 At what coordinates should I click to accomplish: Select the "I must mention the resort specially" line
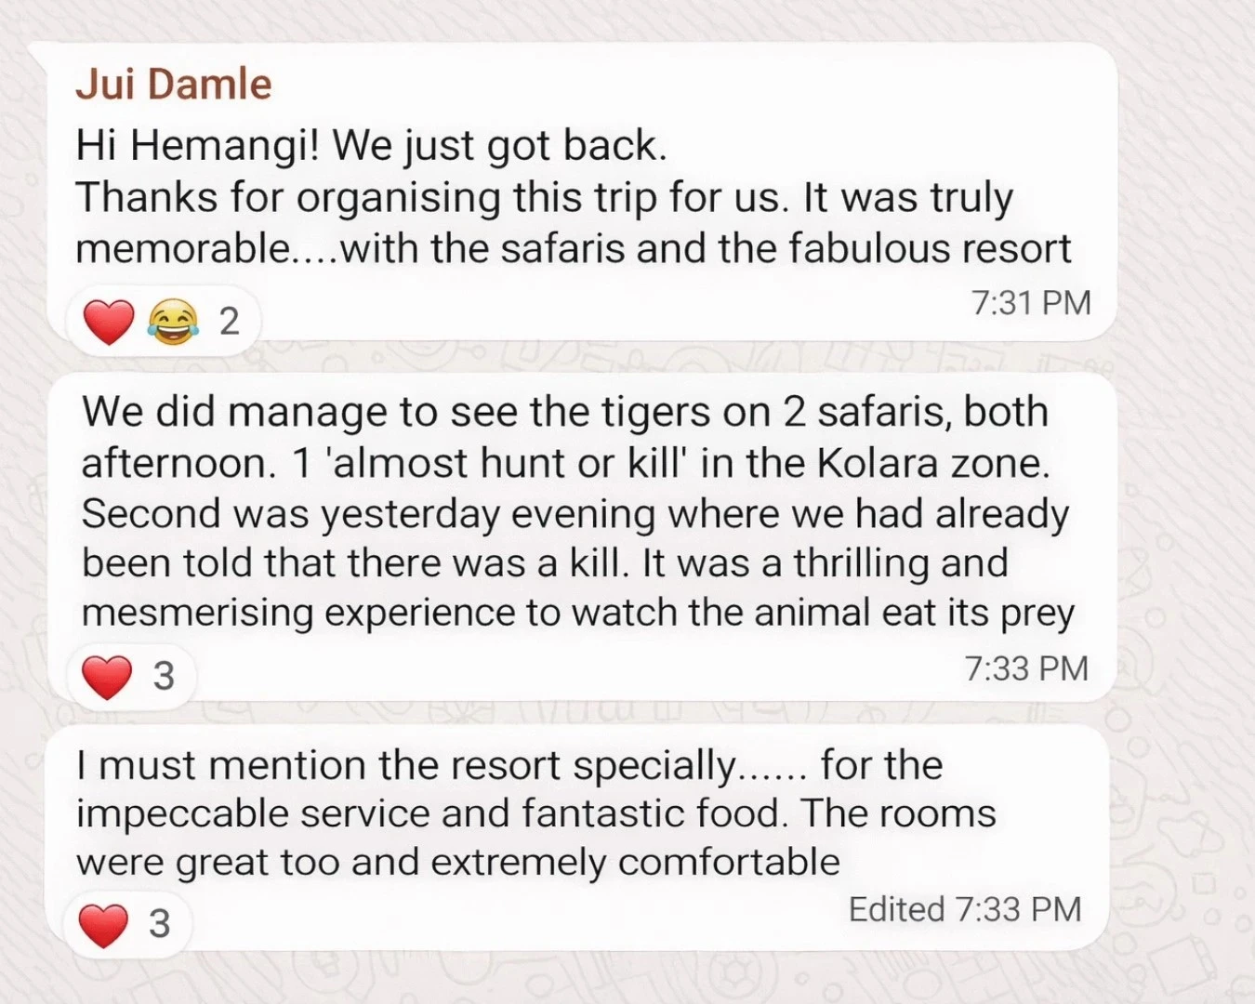[x=509, y=766]
